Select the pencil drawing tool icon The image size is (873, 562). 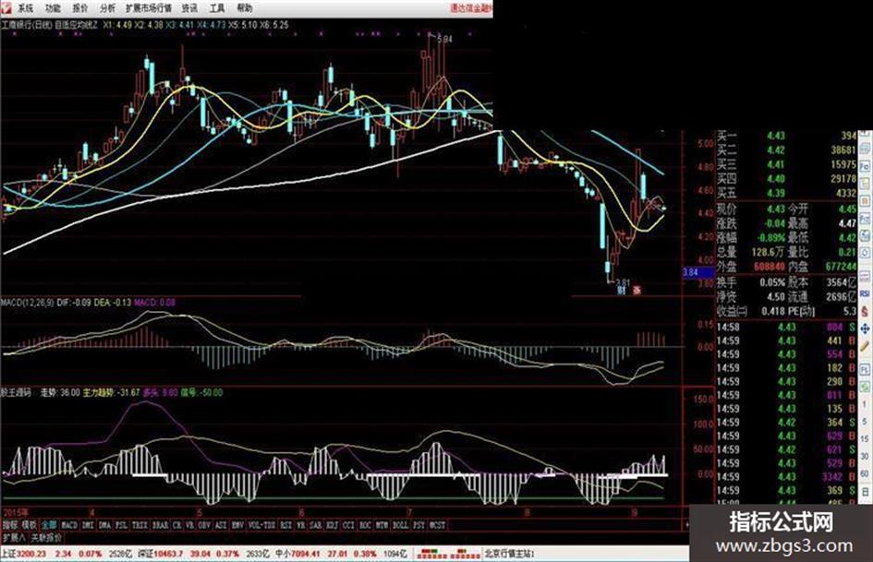(865, 348)
